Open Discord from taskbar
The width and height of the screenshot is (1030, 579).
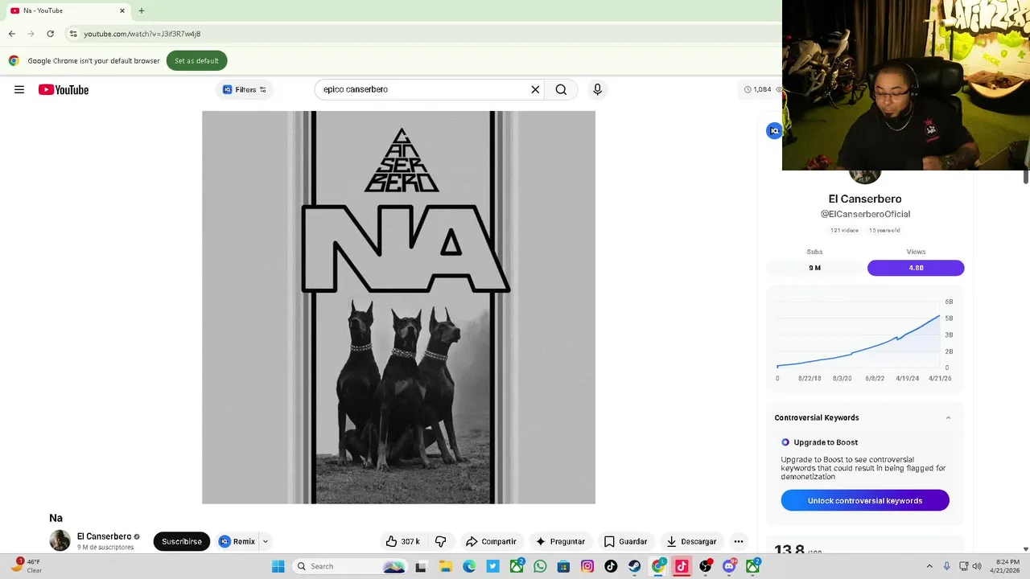[729, 566]
